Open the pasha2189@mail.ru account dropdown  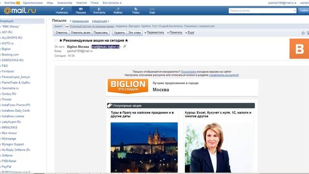point(282,3)
